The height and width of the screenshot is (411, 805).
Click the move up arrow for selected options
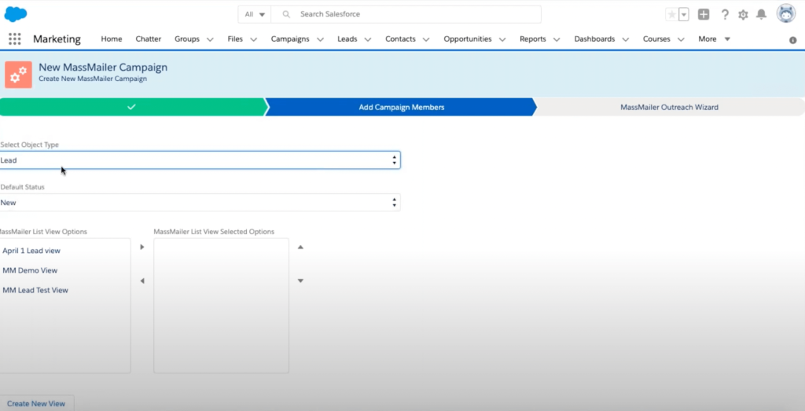tap(300, 247)
